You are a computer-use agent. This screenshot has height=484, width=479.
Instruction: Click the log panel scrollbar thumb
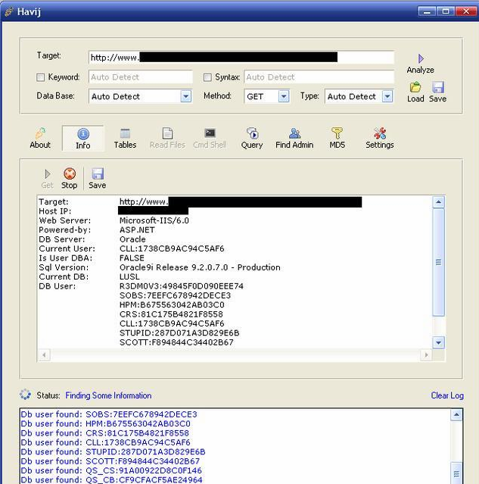tap(456, 473)
